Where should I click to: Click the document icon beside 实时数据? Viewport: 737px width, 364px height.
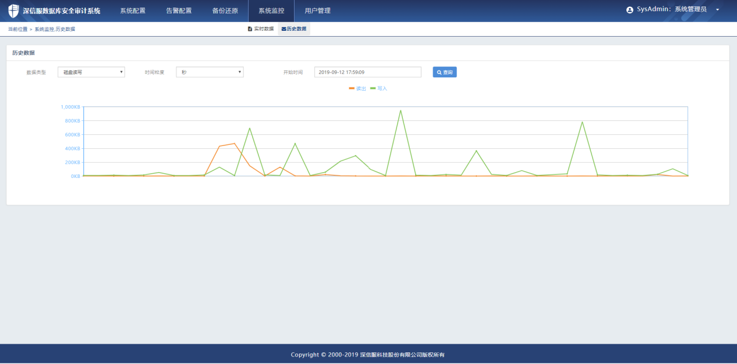coord(250,28)
